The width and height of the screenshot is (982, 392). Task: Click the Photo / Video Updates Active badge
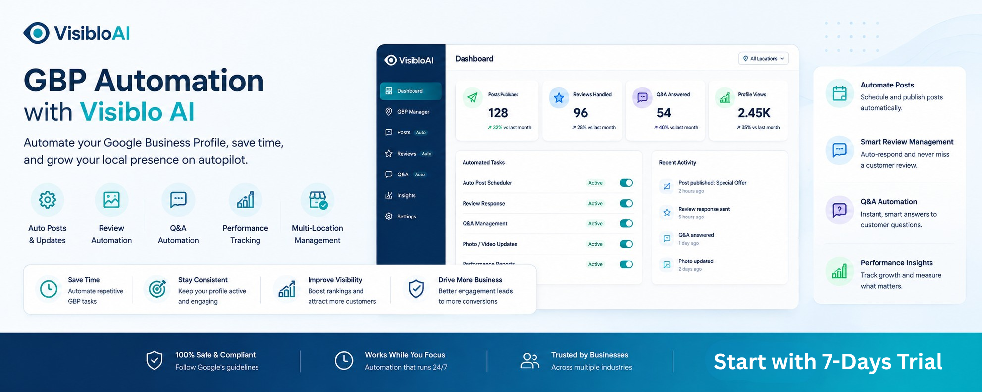tap(595, 244)
